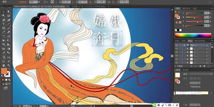Hide the last visible sublayer's eye icon

click(x=177, y=63)
